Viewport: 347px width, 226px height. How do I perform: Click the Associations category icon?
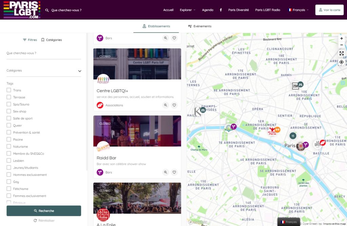(x=100, y=105)
